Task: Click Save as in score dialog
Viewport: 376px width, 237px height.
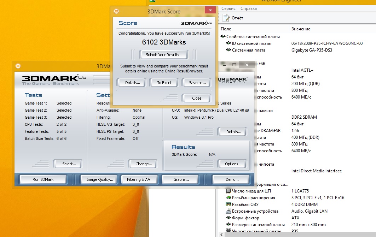Action: (196, 83)
